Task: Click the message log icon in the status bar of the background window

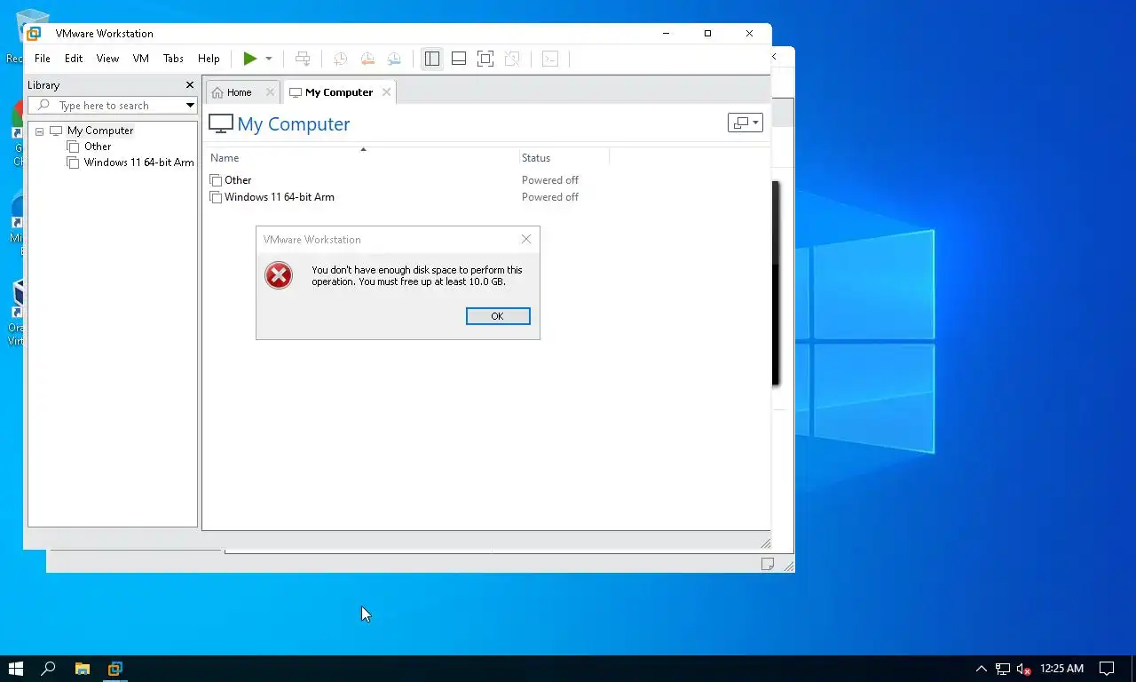Action: 768,564
